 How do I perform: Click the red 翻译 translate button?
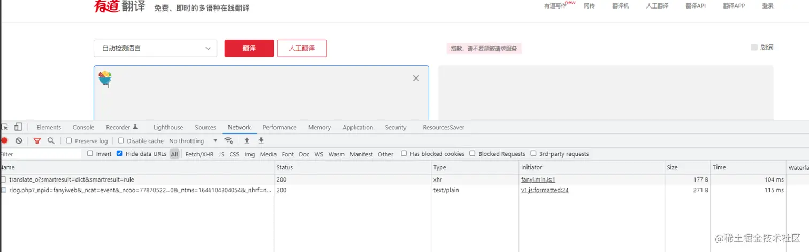(x=249, y=48)
